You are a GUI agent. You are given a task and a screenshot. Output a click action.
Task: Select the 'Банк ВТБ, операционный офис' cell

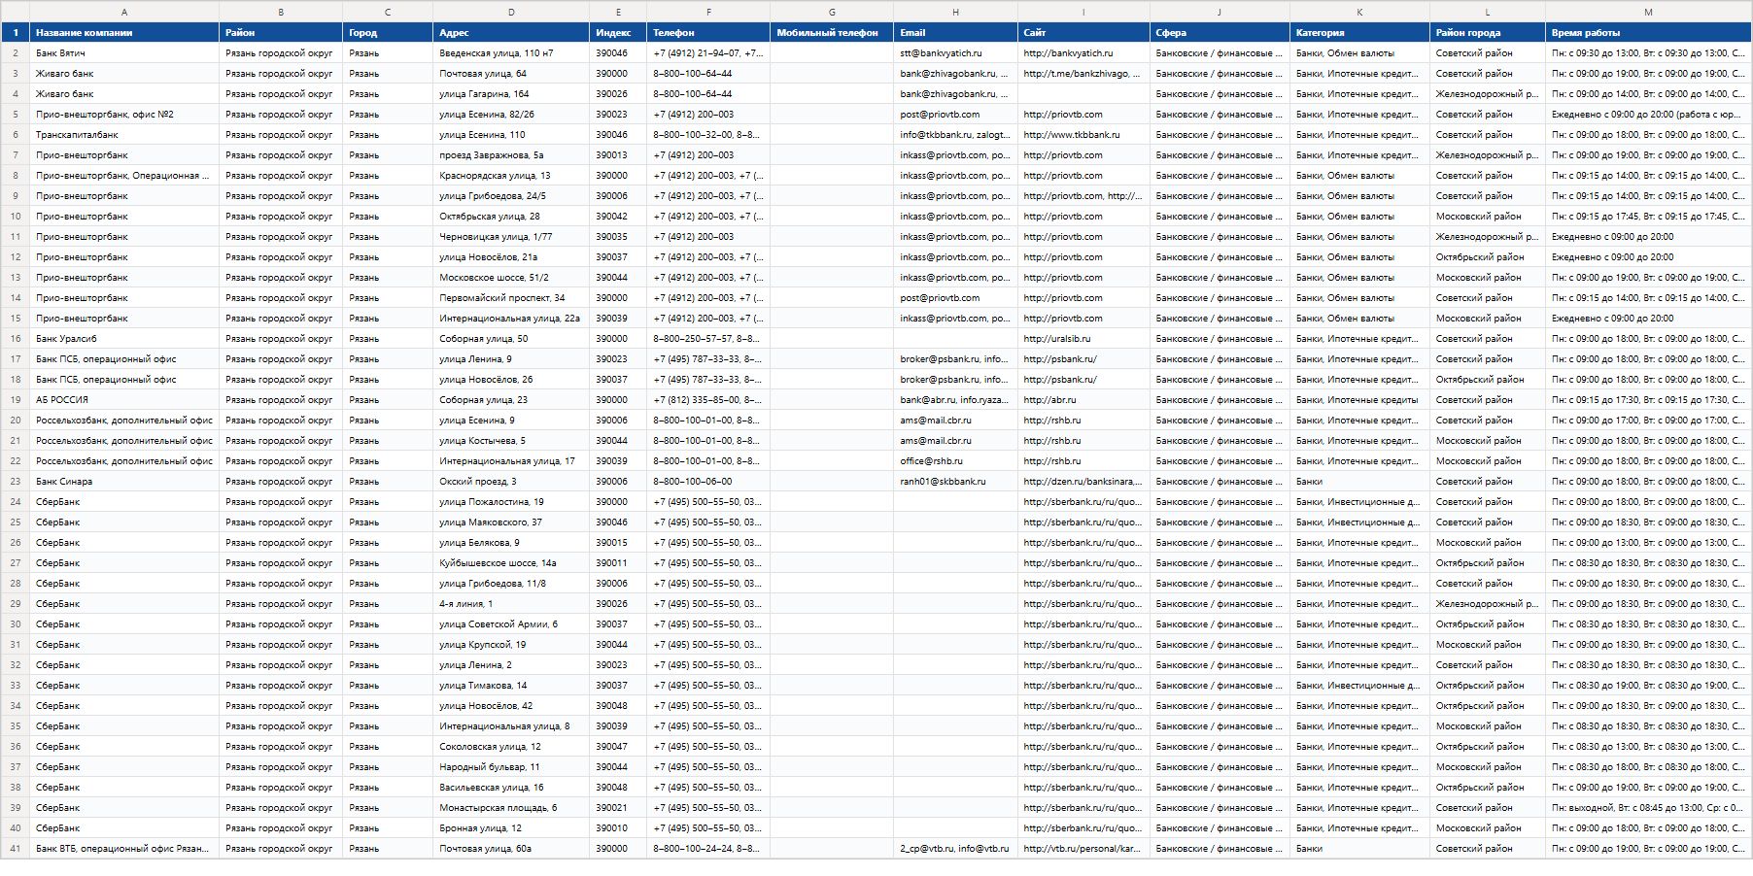click(x=124, y=848)
